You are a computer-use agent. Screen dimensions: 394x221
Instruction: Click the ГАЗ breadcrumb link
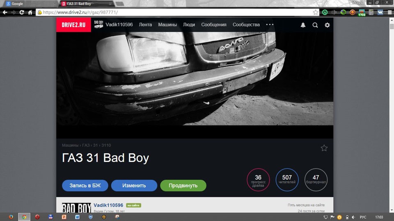click(86, 145)
